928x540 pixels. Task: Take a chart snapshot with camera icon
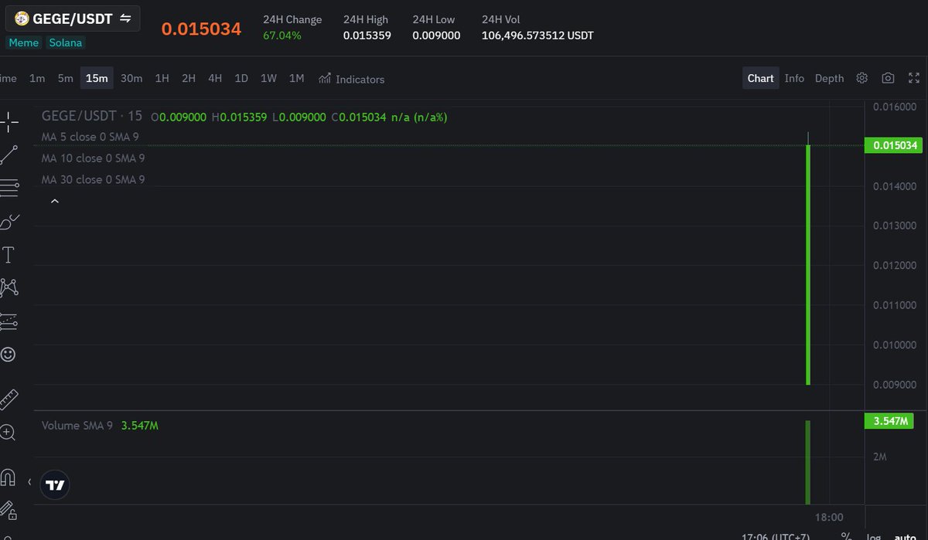point(888,78)
